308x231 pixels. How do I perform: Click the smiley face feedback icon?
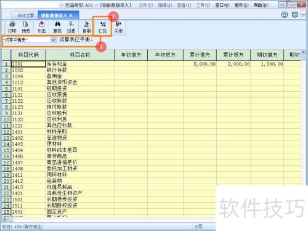point(285,15)
